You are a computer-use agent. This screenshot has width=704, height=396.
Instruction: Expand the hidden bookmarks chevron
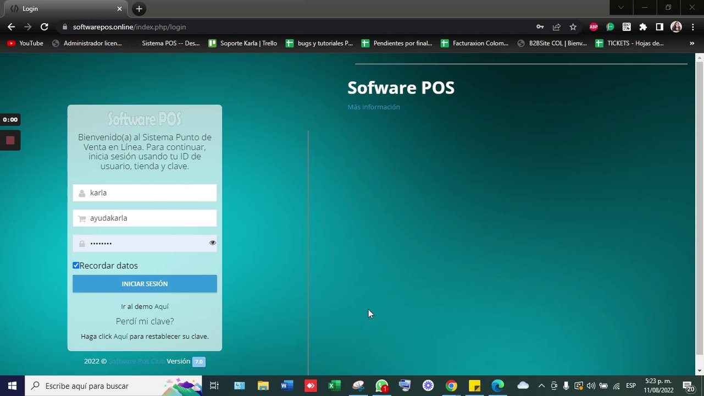pyautogui.click(x=692, y=43)
